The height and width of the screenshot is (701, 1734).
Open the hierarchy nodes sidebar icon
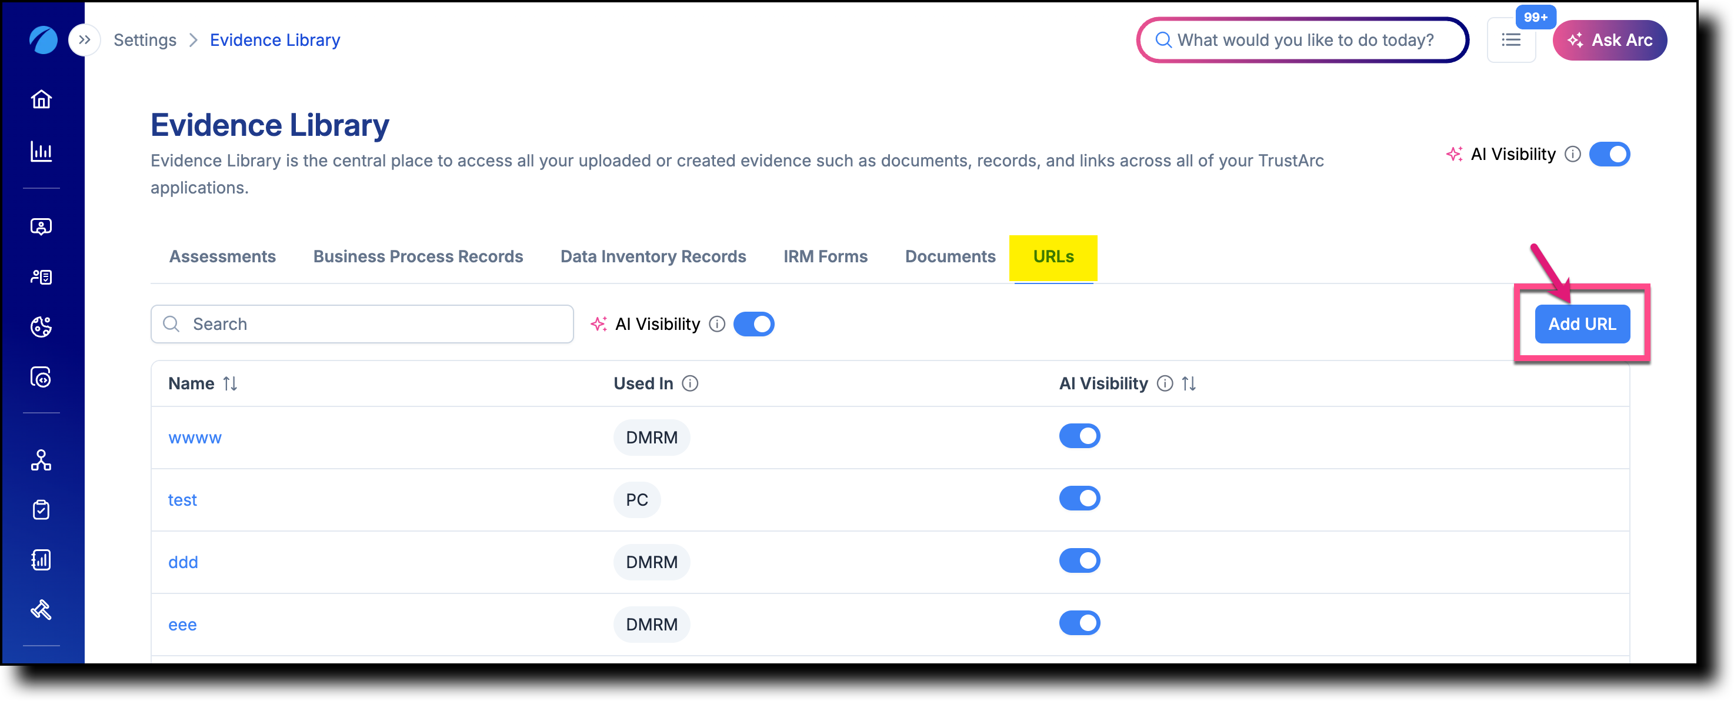[42, 461]
